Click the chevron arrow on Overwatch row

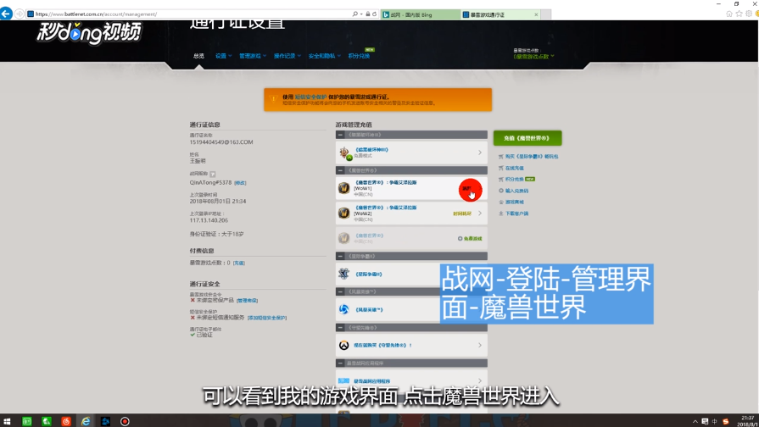(x=480, y=346)
